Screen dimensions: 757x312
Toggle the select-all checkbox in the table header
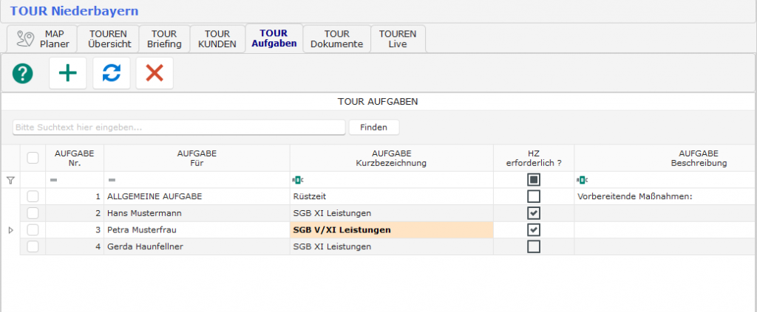click(x=33, y=157)
